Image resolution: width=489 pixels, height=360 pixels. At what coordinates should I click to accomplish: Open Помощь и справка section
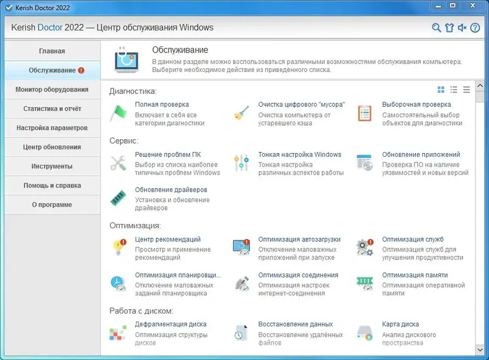52,185
